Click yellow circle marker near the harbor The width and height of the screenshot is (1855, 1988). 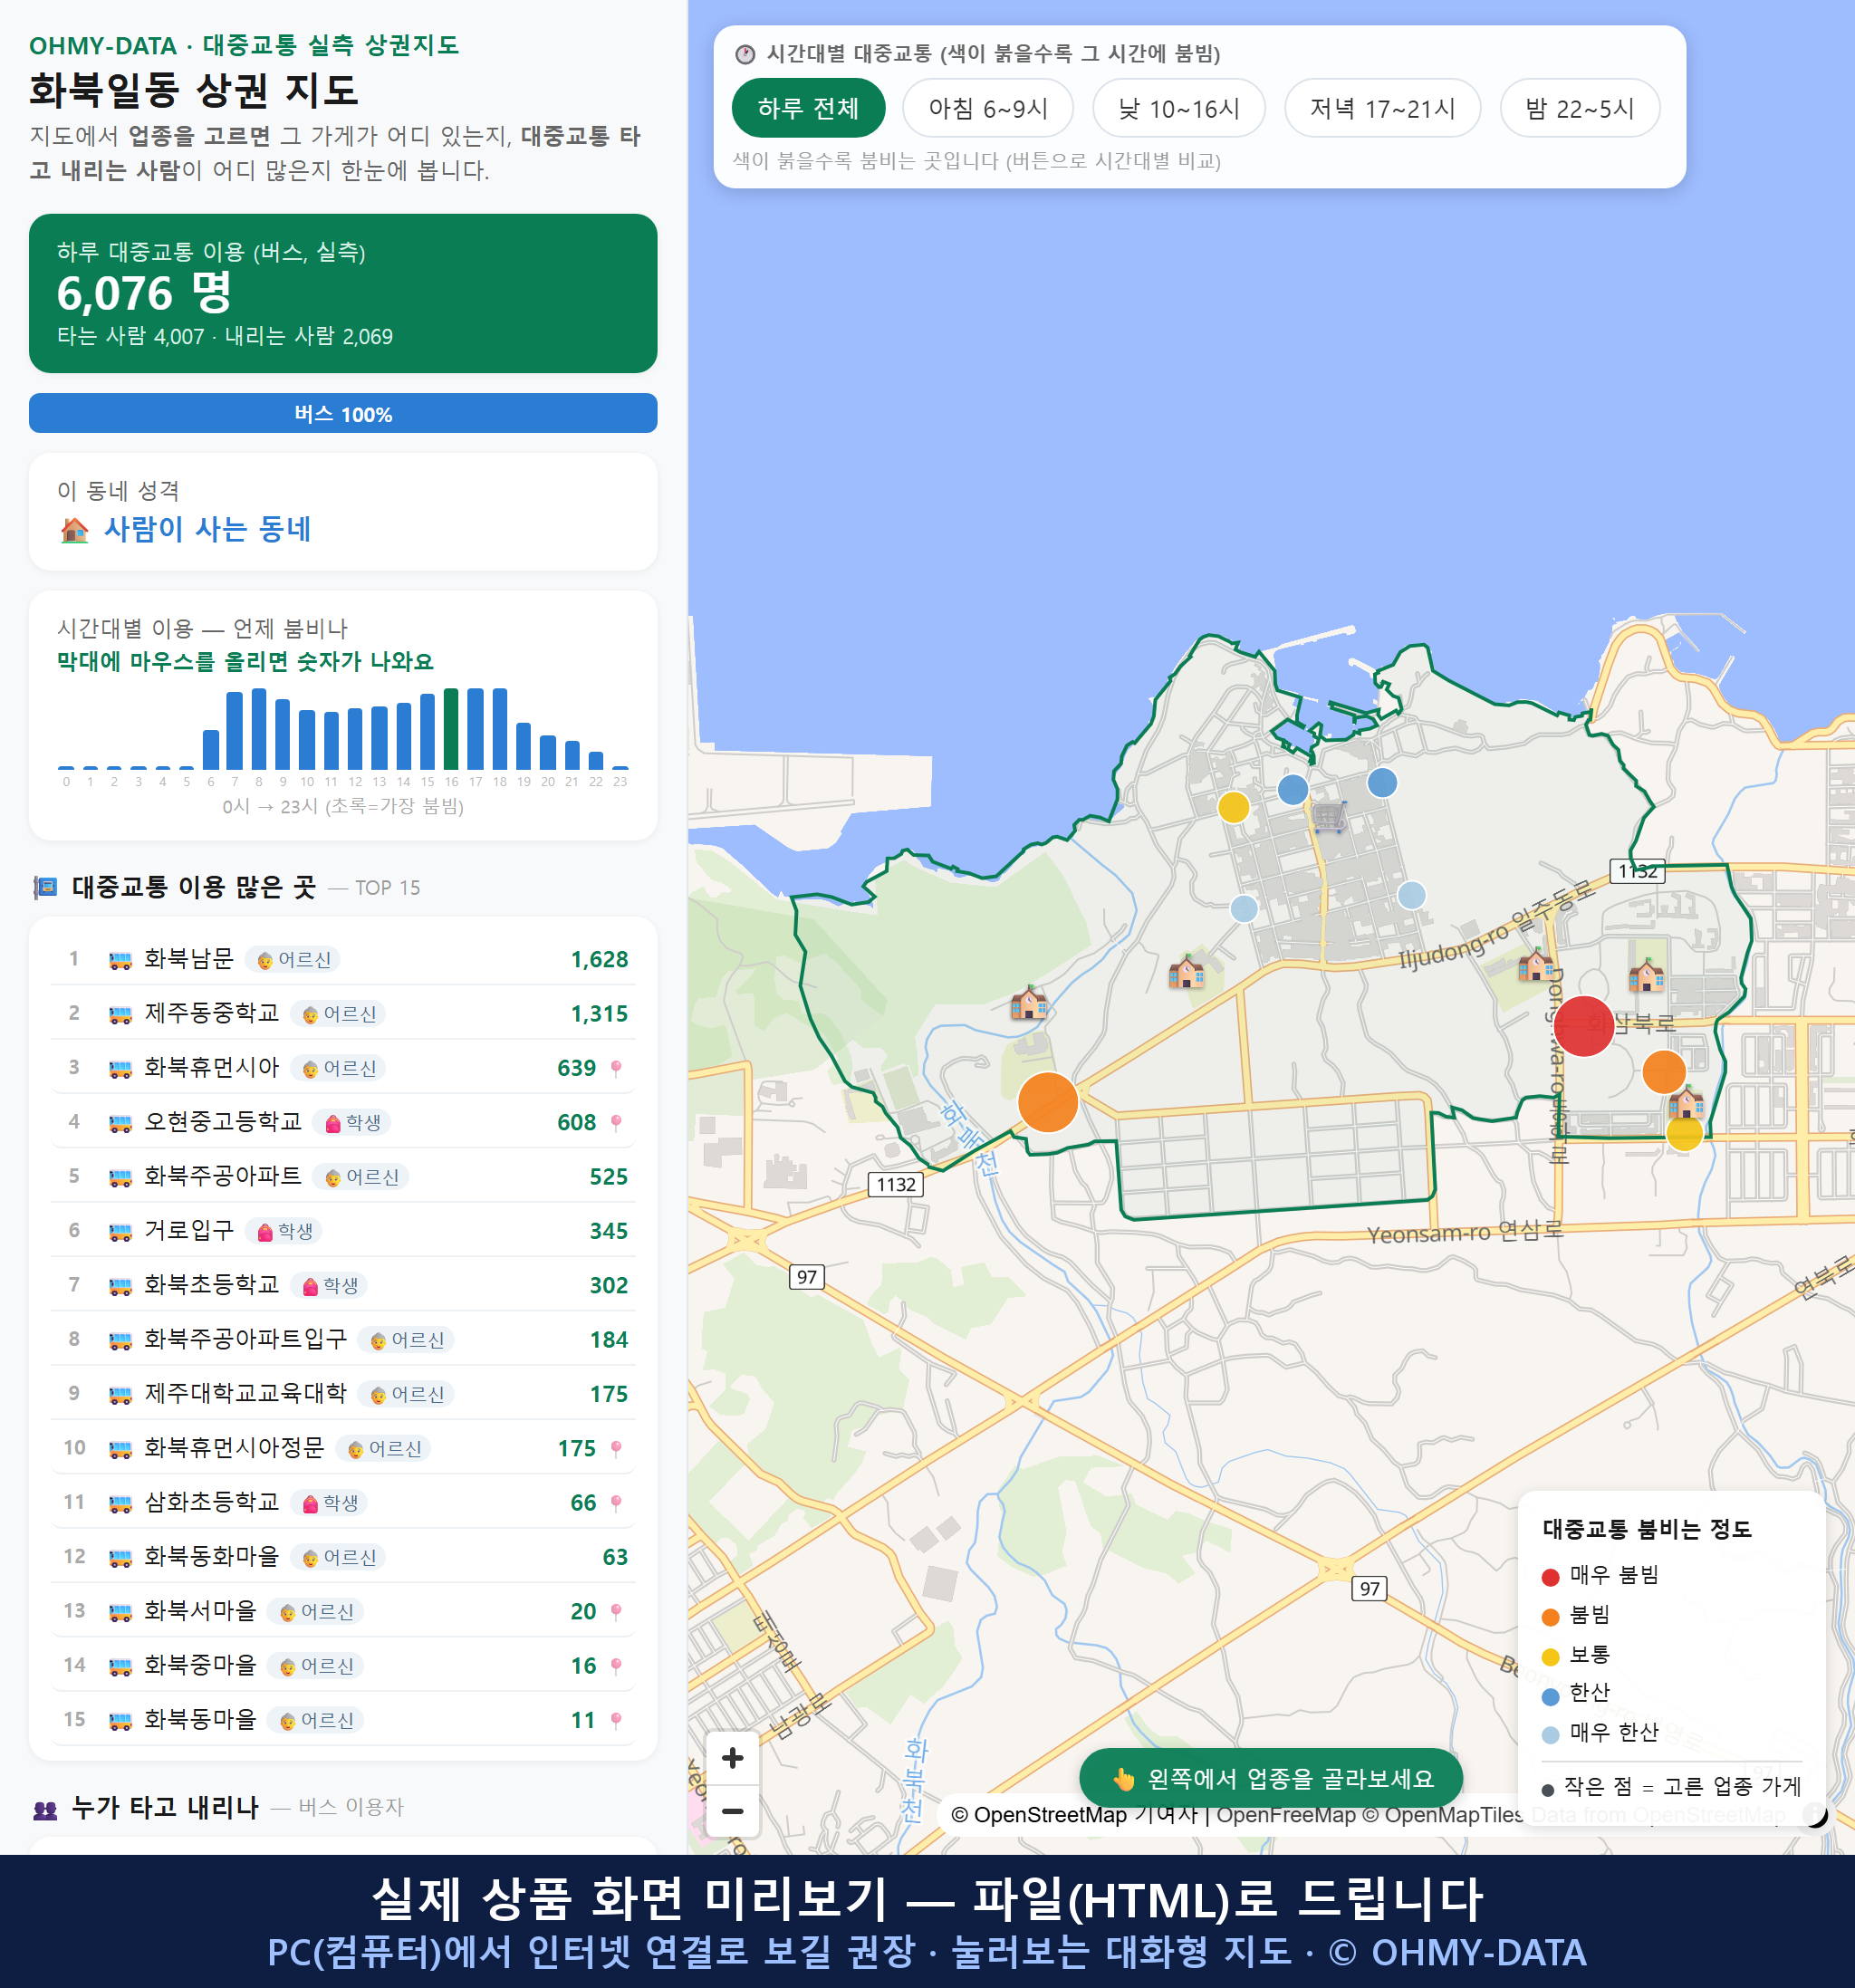coord(1233,806)
